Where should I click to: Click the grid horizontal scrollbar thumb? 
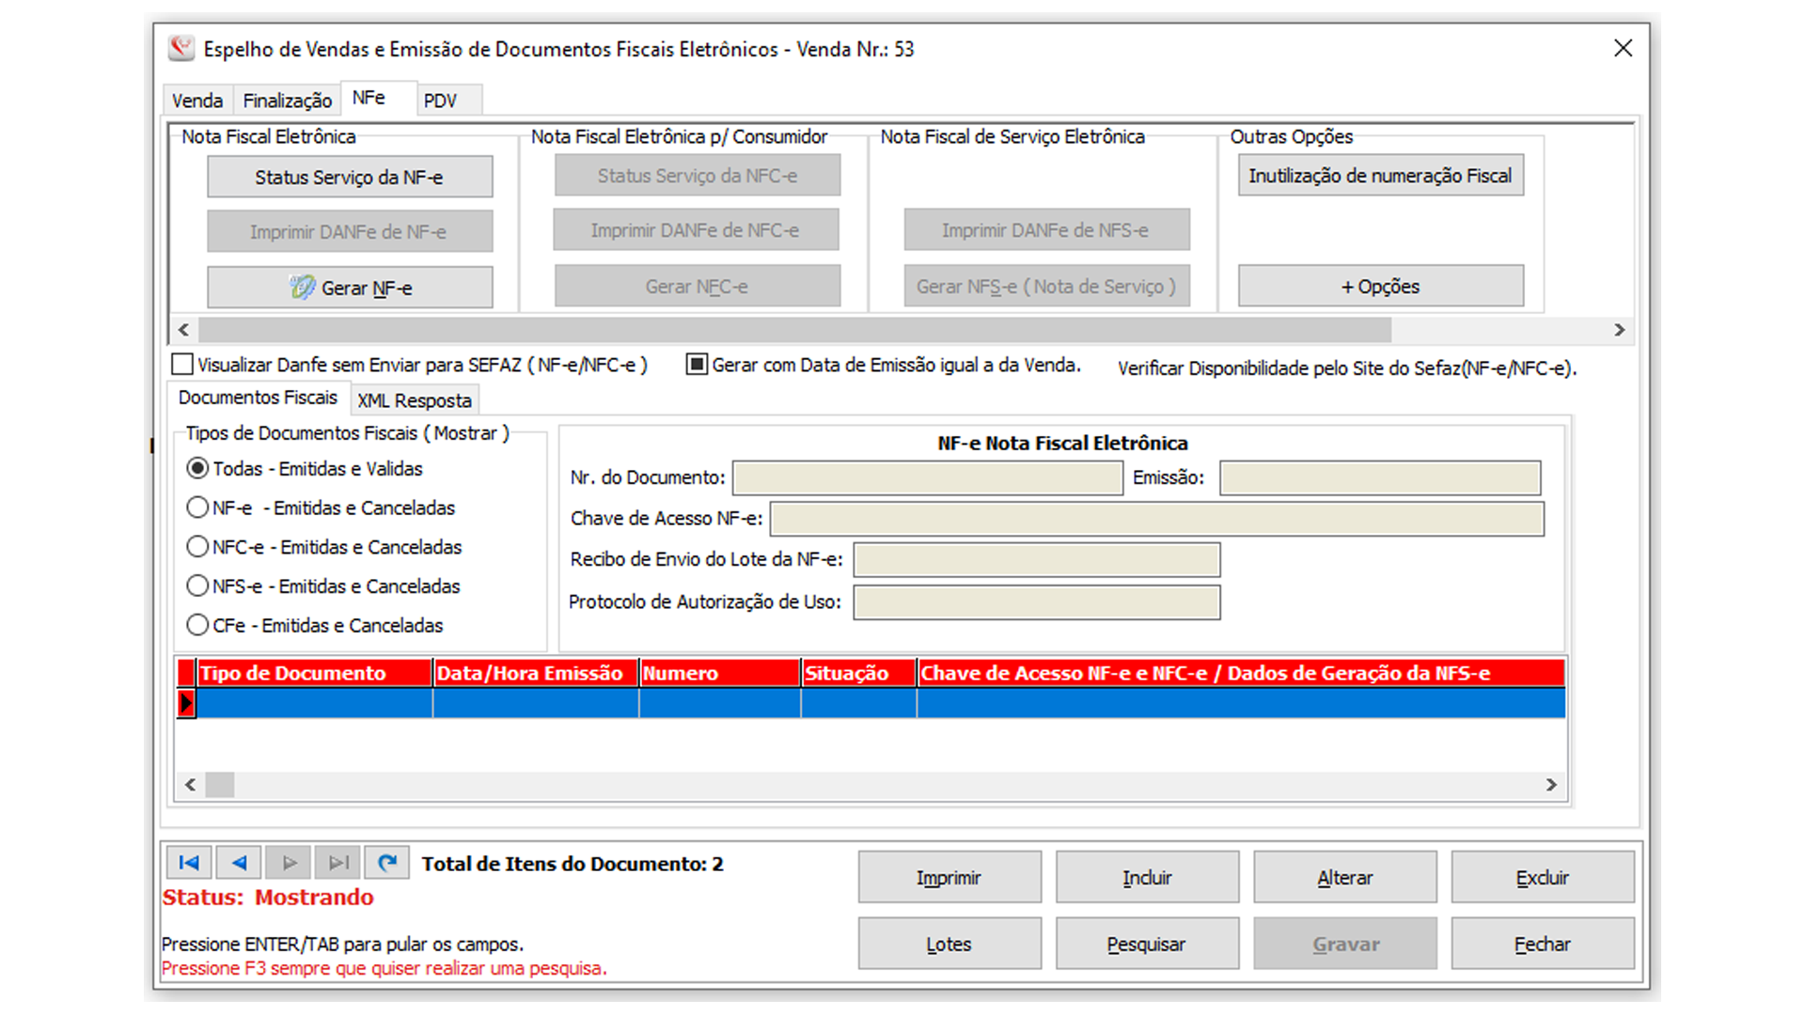(220, 785)
